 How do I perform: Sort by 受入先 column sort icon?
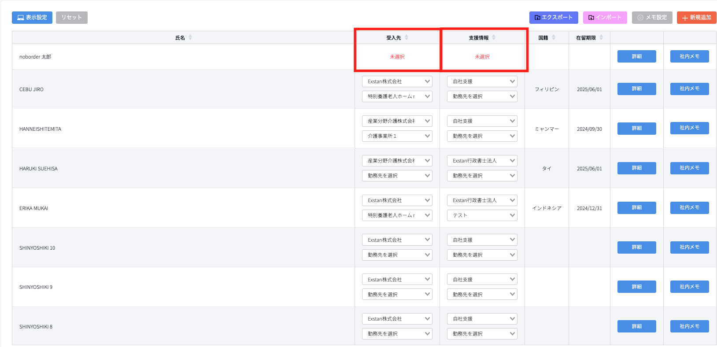tap(407, 38)
